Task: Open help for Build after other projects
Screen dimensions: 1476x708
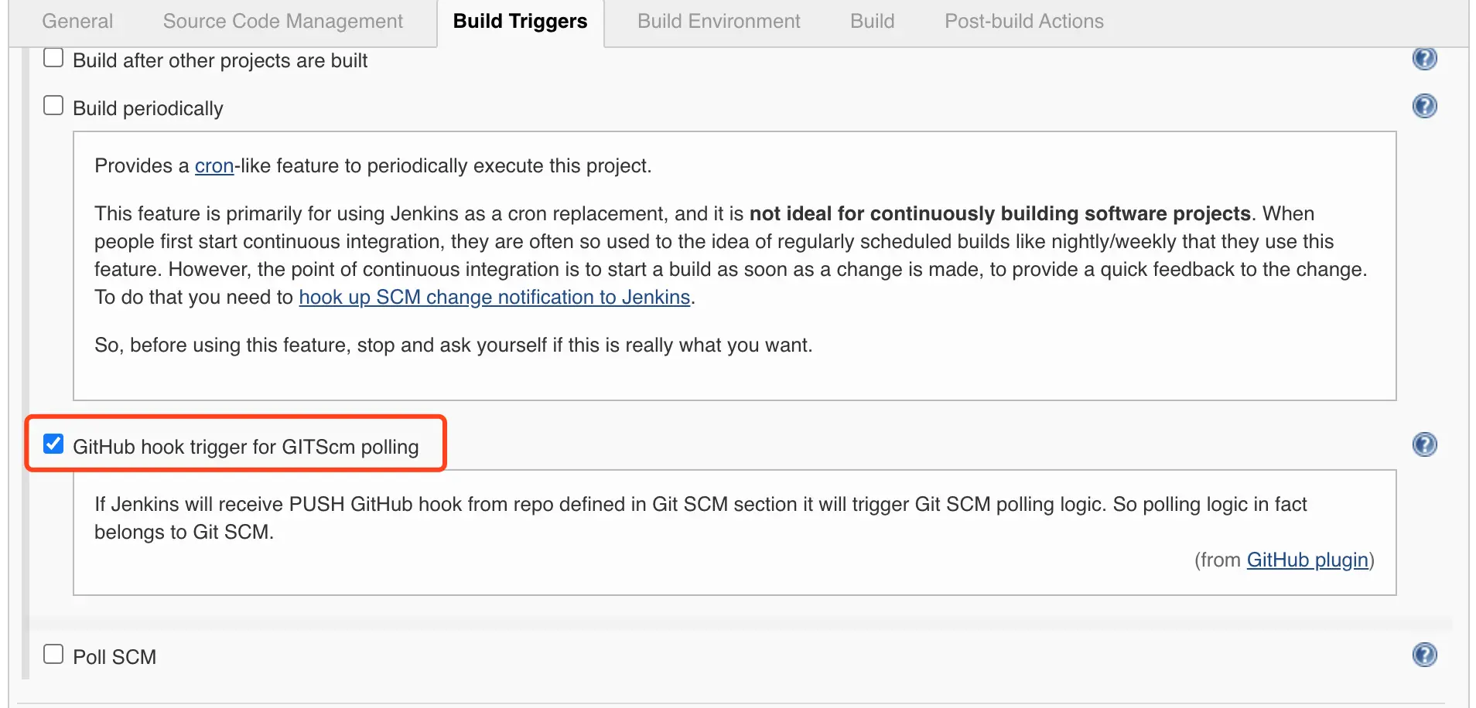Action: (1424, 58)
